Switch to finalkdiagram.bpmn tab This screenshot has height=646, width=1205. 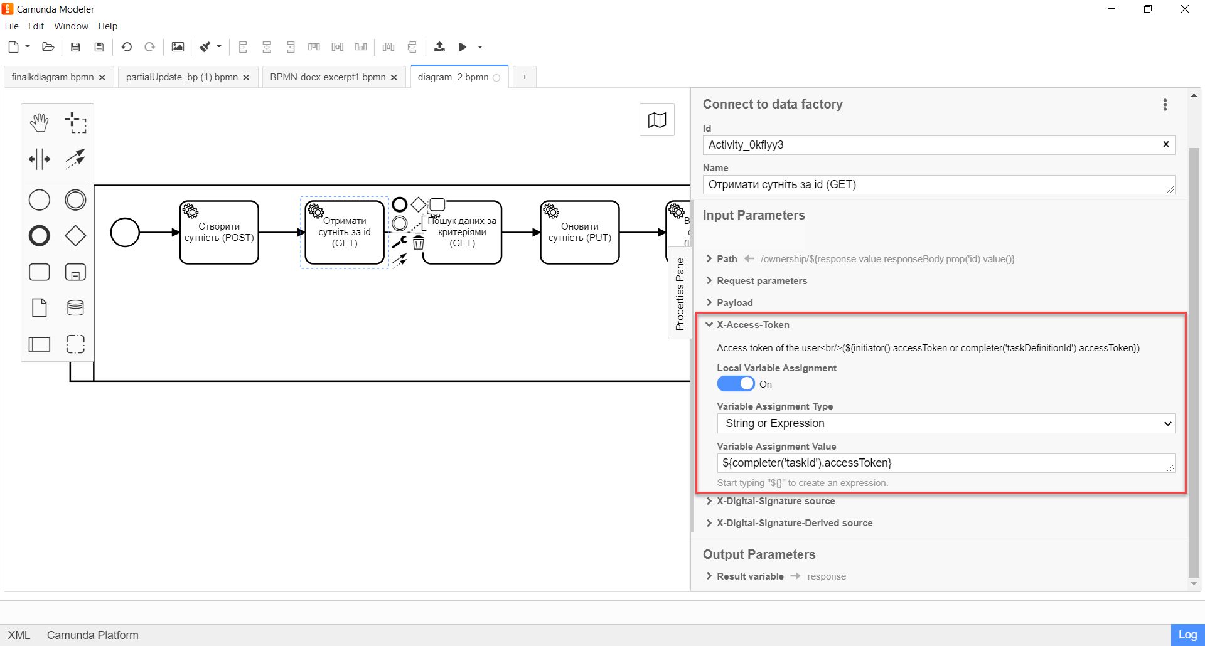pyautogui.click(x=53, y=77)
